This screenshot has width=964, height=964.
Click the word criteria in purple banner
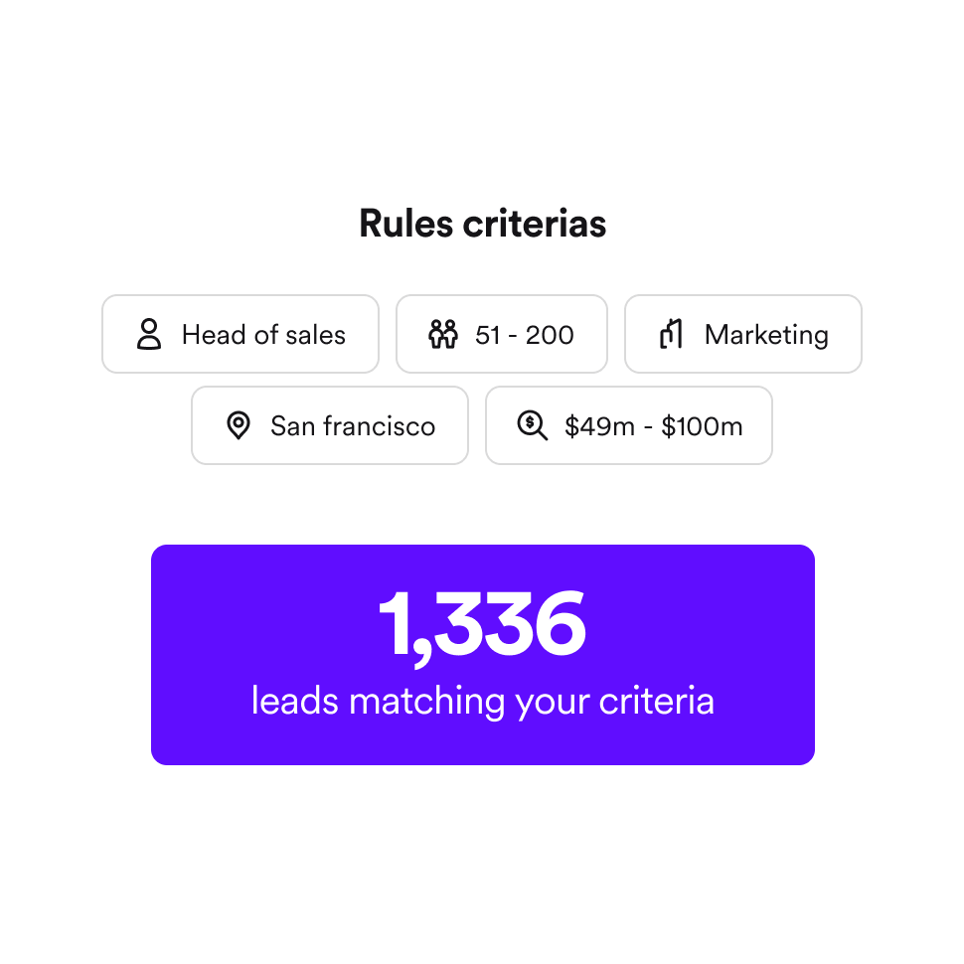(657, 701)
